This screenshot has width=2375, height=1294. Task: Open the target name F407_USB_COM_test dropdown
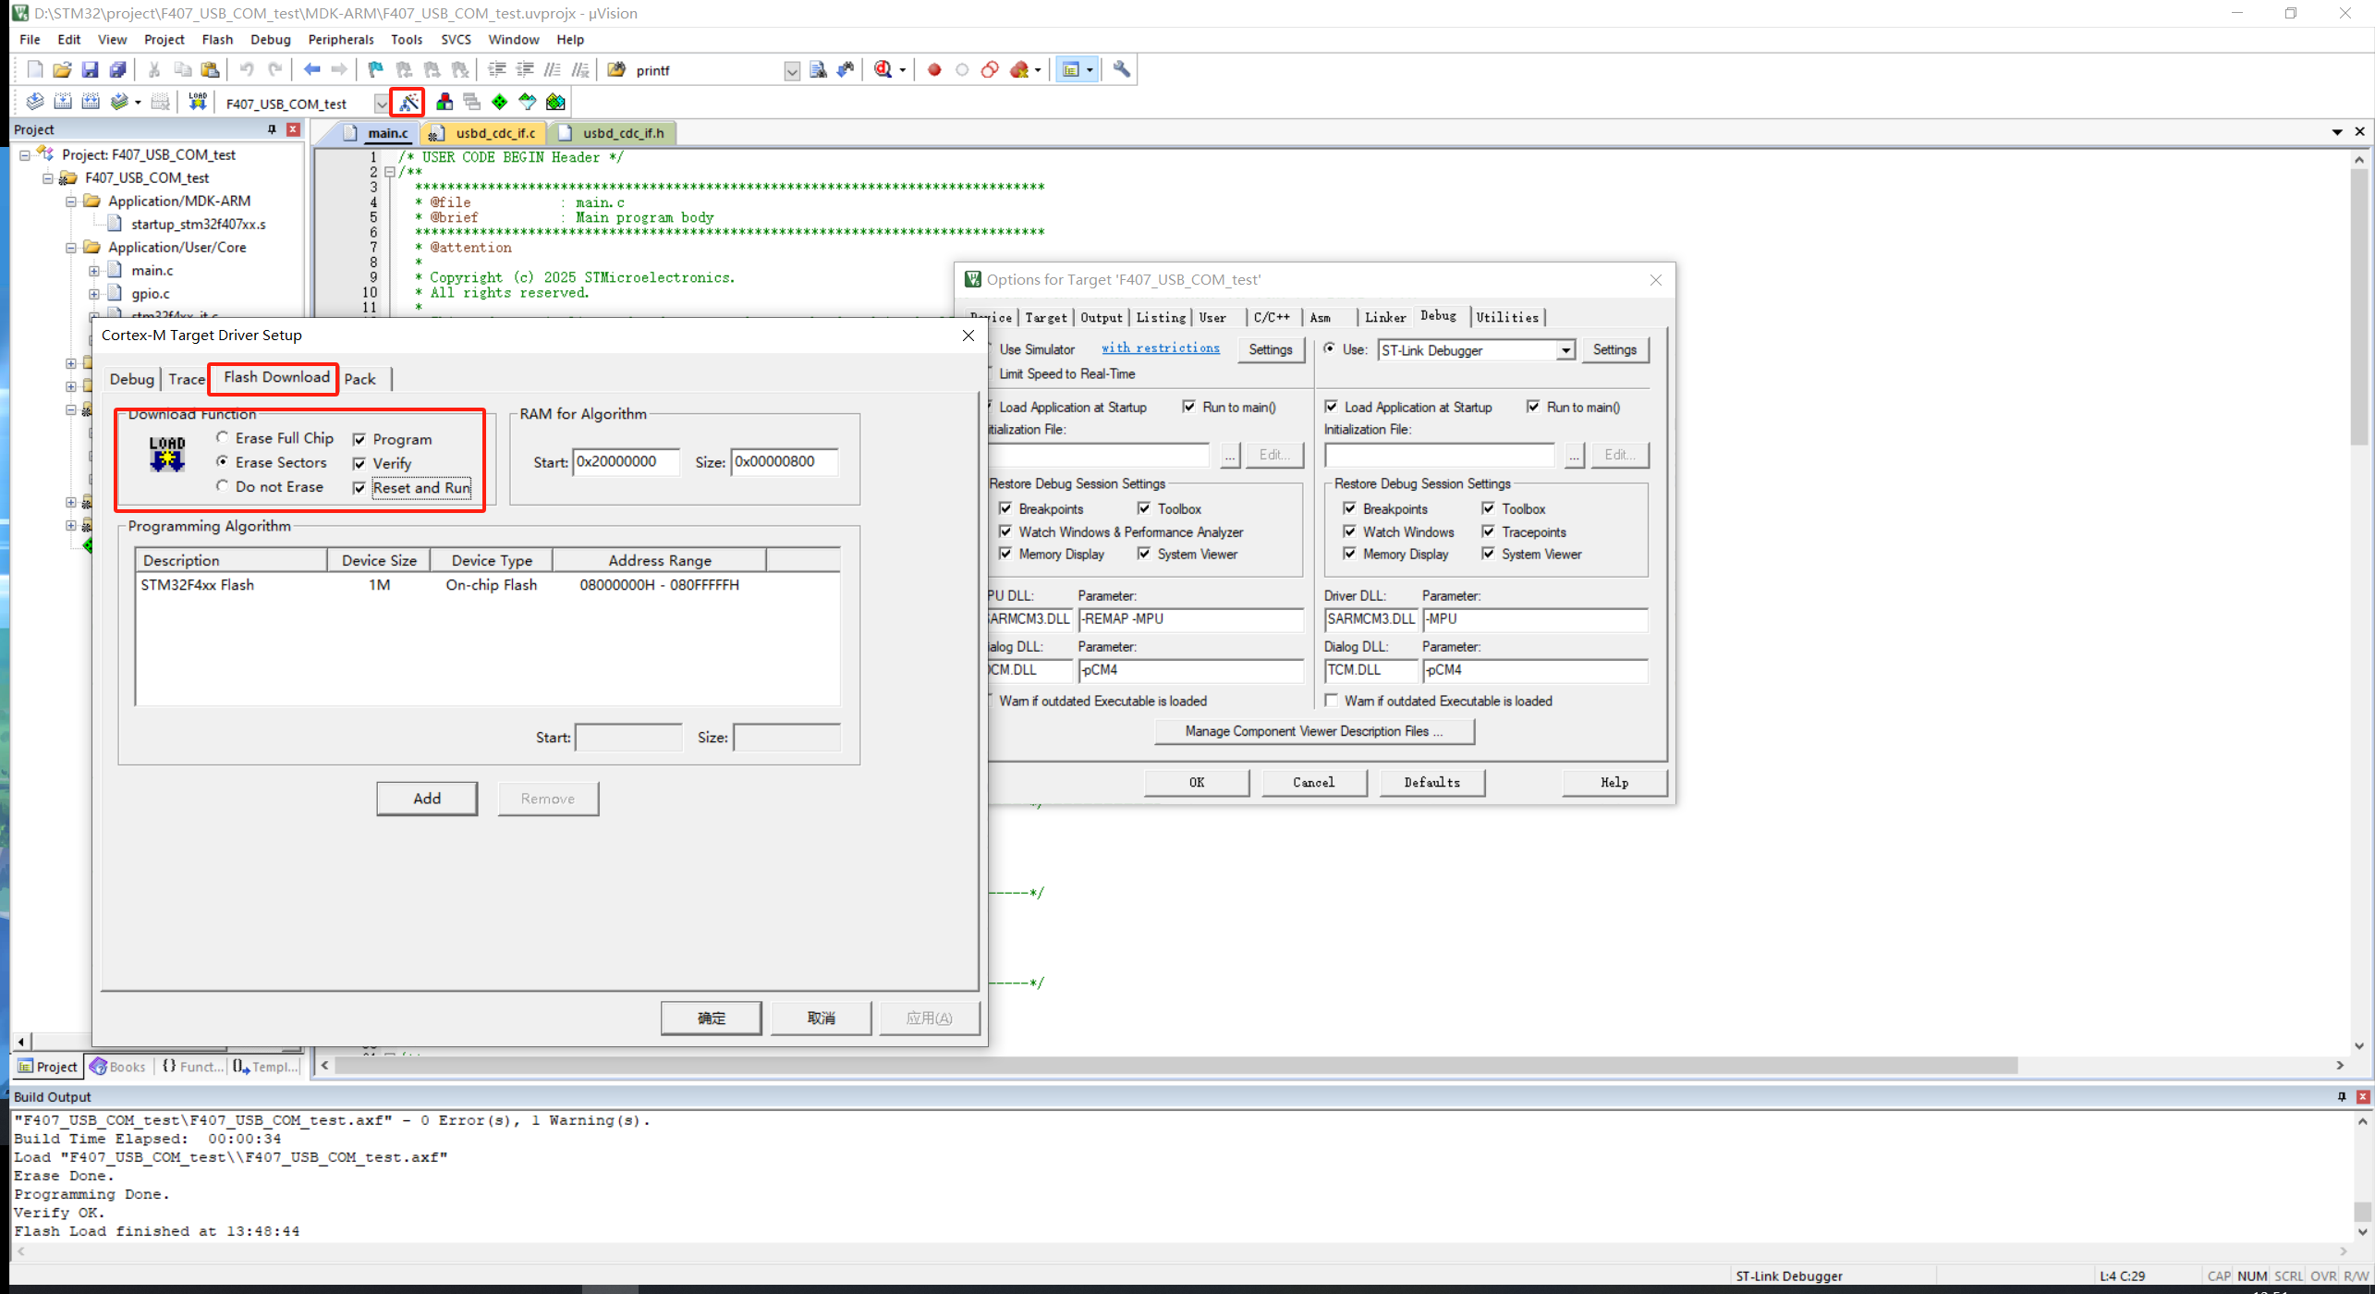[x=381, y=104]
